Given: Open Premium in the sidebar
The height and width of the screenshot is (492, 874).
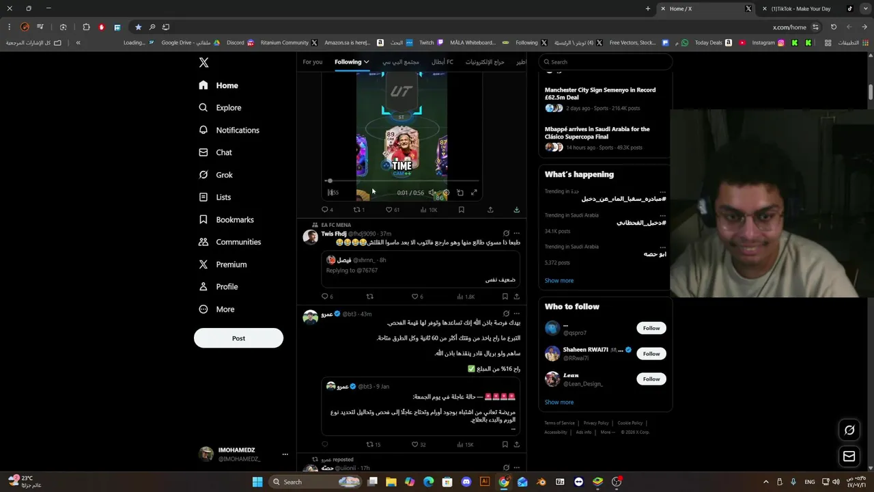Looking at the screenshot, I should click(x=223, y=264).
